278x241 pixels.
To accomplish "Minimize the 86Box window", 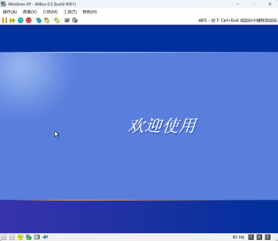I will tap(238, 4).
